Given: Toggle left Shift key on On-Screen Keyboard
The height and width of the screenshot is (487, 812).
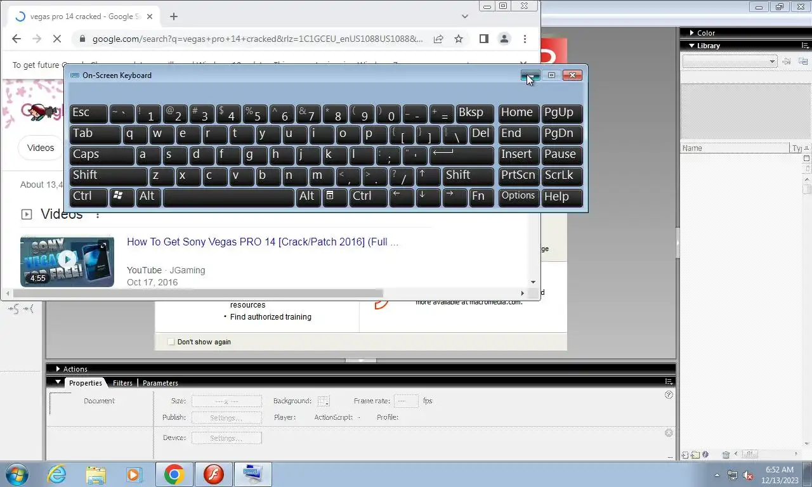Looking at the screenshot, I should click(x=109, y=176).
